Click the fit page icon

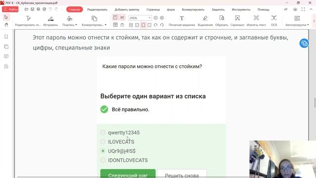(x=137, y=25)
